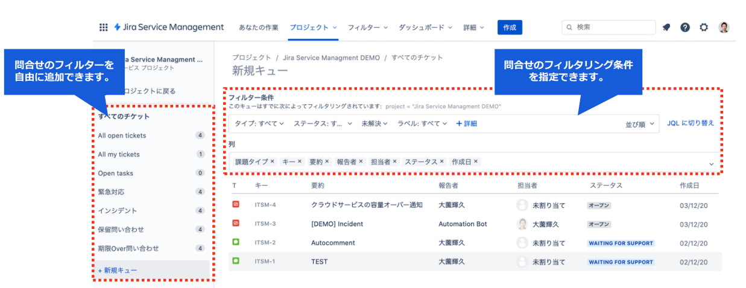Remove the 担当者 column chip
Image resolution: width=746 pixels, height=288 pixels.
pyautogui.click(x=394, y=161)
